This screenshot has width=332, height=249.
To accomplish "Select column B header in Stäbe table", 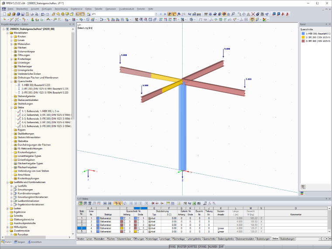I will pos(108,208).
